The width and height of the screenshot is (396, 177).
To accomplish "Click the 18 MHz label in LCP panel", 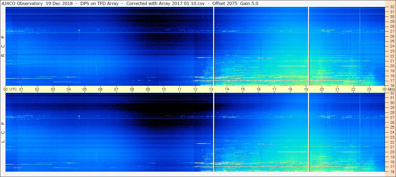I will pyautogui.click(x=392, y=162).
